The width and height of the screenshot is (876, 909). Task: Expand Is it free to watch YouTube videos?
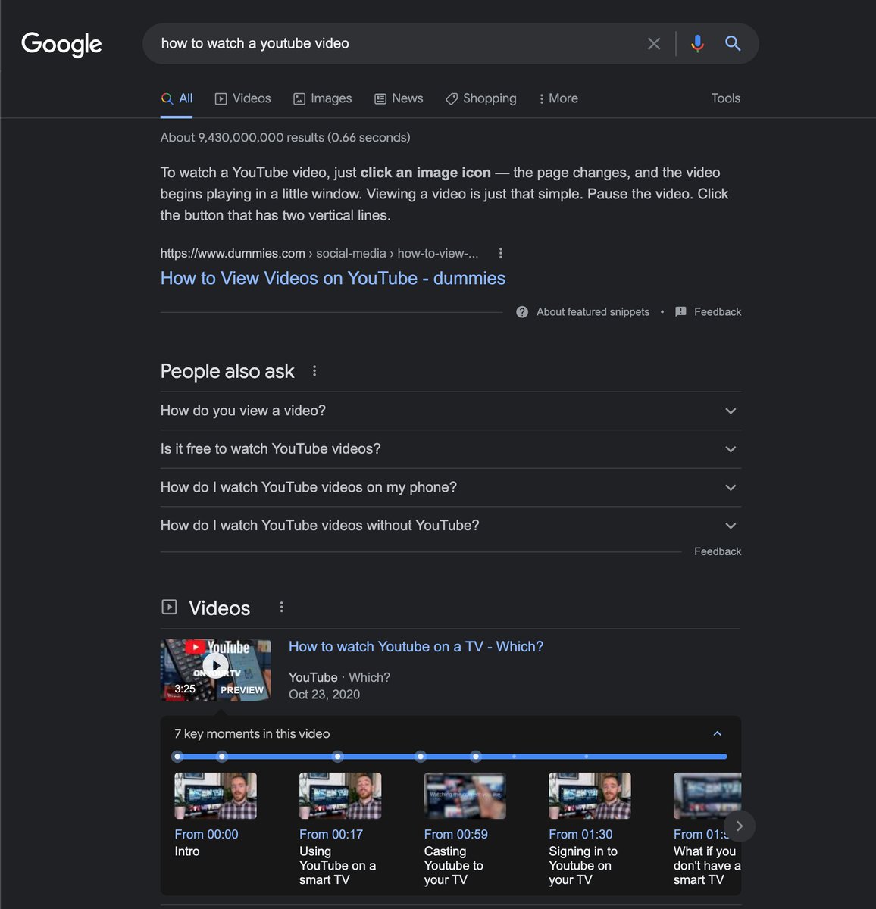pos(450,449)
